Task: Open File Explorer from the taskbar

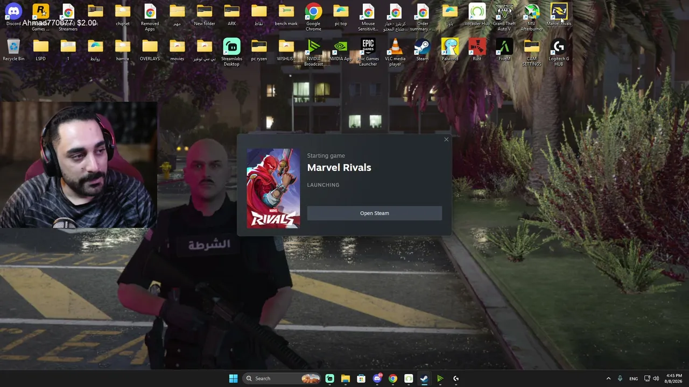Action: point(346,378)
